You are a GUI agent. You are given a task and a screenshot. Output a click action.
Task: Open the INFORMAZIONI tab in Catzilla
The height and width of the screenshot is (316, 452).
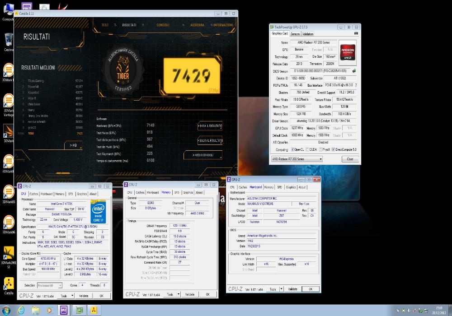(x=223, y=25)
